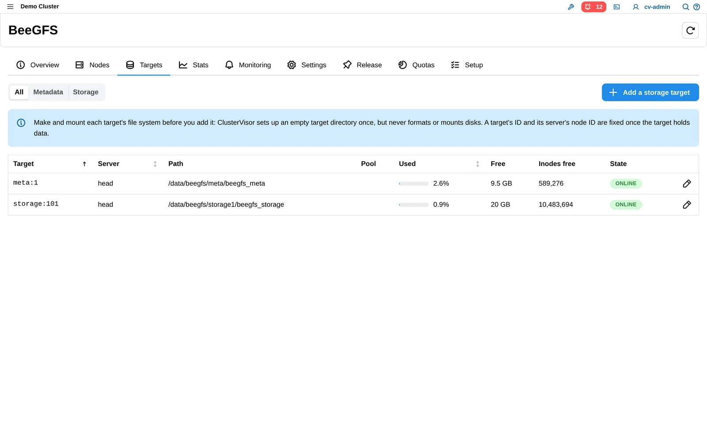
Task: Click the ONLINE badge for meta:1
Action: pyautogui.click(x=626, y=183)
